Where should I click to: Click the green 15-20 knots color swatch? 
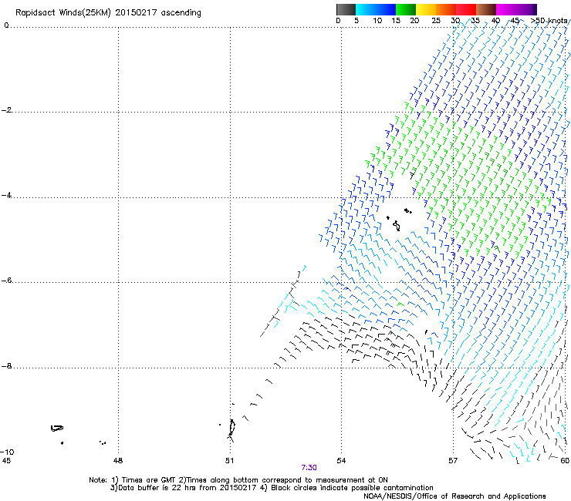coord(406,9)
